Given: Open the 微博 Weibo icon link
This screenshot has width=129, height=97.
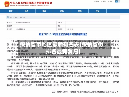Looking at the screenshot, I should [103, 1].
